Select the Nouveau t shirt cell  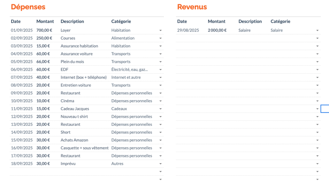[x=74, y=117]
